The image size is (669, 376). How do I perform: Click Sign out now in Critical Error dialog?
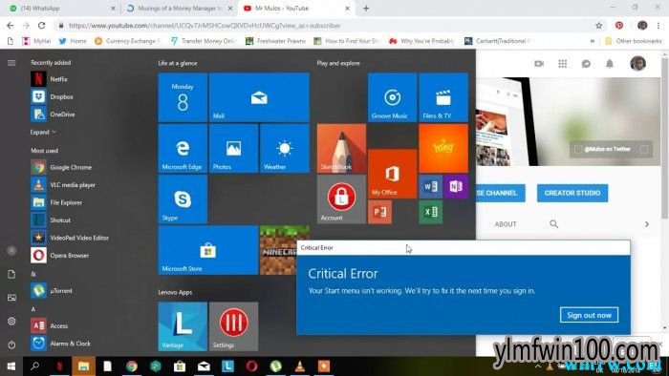(x=589, y=315)
